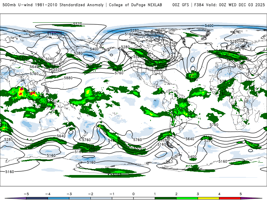The image size is (267, 200).
Task: Select the white color bar segment between -1 and 0
Action: point(123,198)
